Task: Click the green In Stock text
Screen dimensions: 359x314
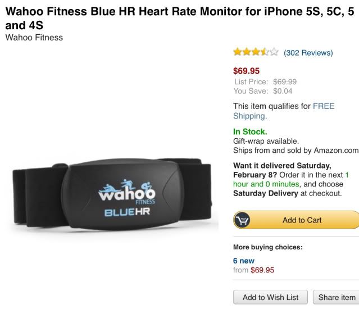Action: pyautogui.click(x=250, y=131)
